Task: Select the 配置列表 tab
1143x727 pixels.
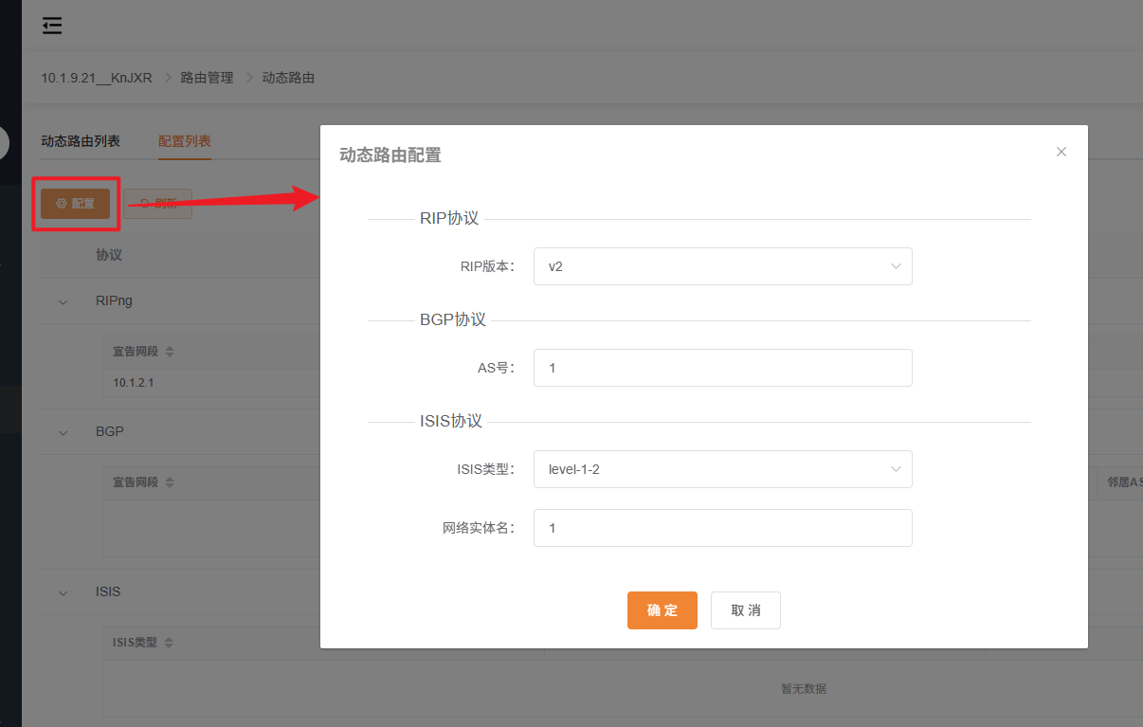Action: pos(185,139)
